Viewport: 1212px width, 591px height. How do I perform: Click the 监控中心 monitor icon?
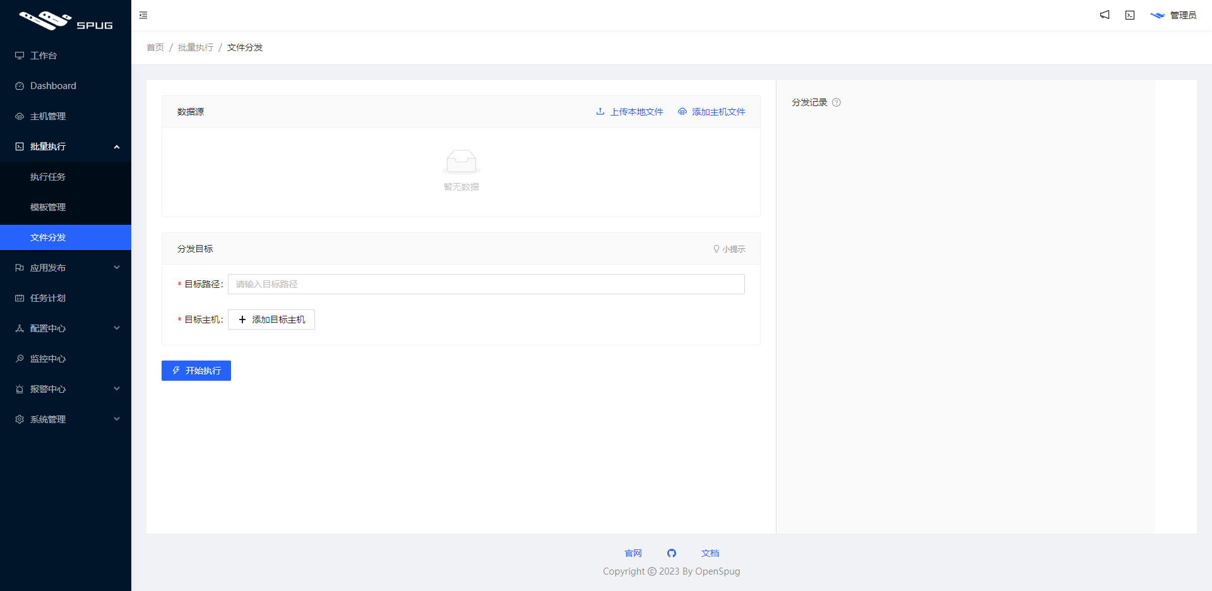[20, 359]
